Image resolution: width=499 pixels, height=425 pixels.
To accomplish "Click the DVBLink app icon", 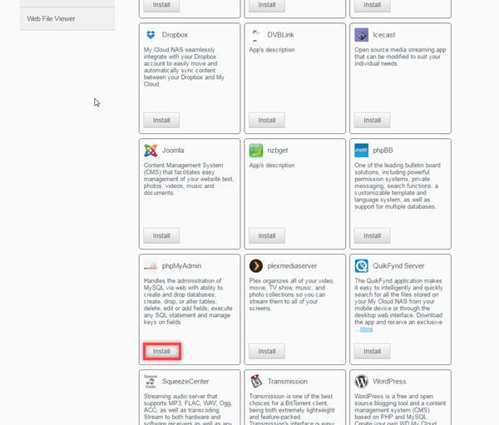I will click(256, 35).
